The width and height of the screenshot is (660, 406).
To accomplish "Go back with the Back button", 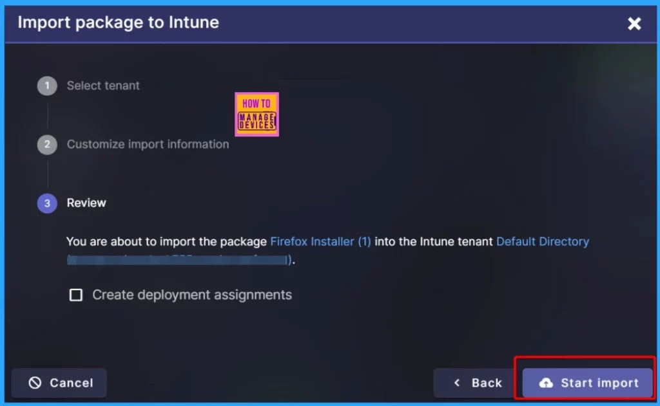I will [477, 383].
